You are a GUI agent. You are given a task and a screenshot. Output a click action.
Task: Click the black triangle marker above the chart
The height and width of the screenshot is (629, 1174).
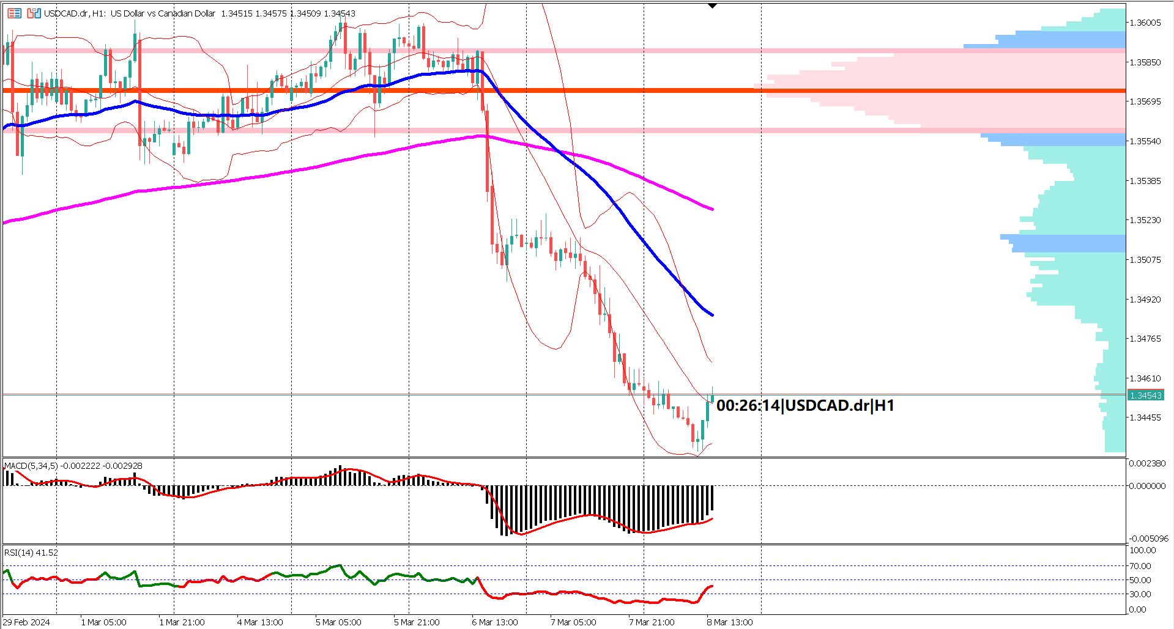[712, 5]
